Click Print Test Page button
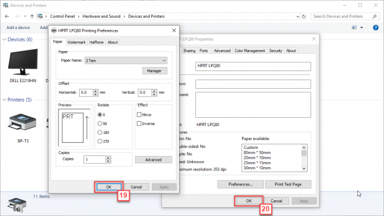 pyautogui.click(x=288, y=184)
